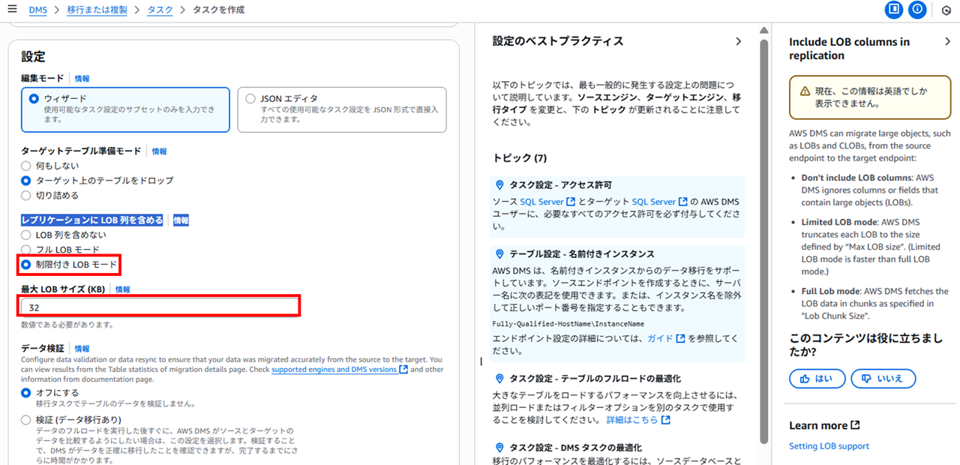Viewport: 960px width, 465px height.
Task: Choose 何もしない target table mode
Action: point(26,166)
